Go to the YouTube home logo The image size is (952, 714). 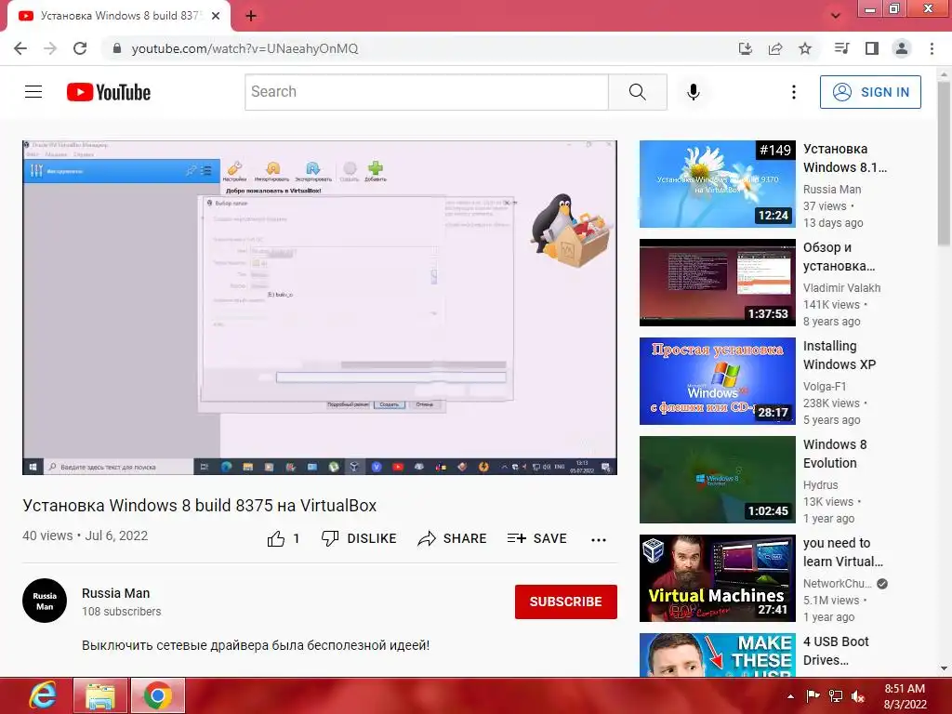(x=109, y=92)
